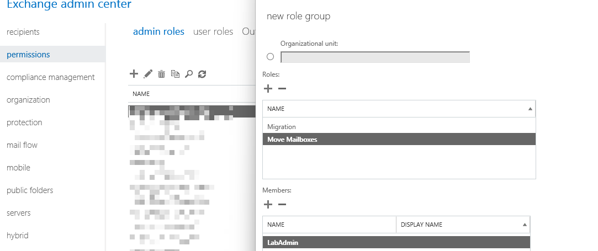
Task: Click the copy icon in admin roles toolbar
Action: (x=175, y=74)
